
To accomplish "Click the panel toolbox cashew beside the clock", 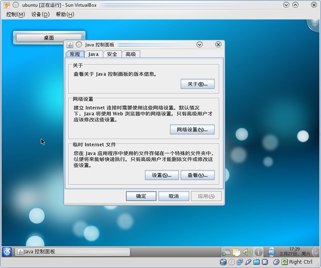I will click(x=316, y=252).
